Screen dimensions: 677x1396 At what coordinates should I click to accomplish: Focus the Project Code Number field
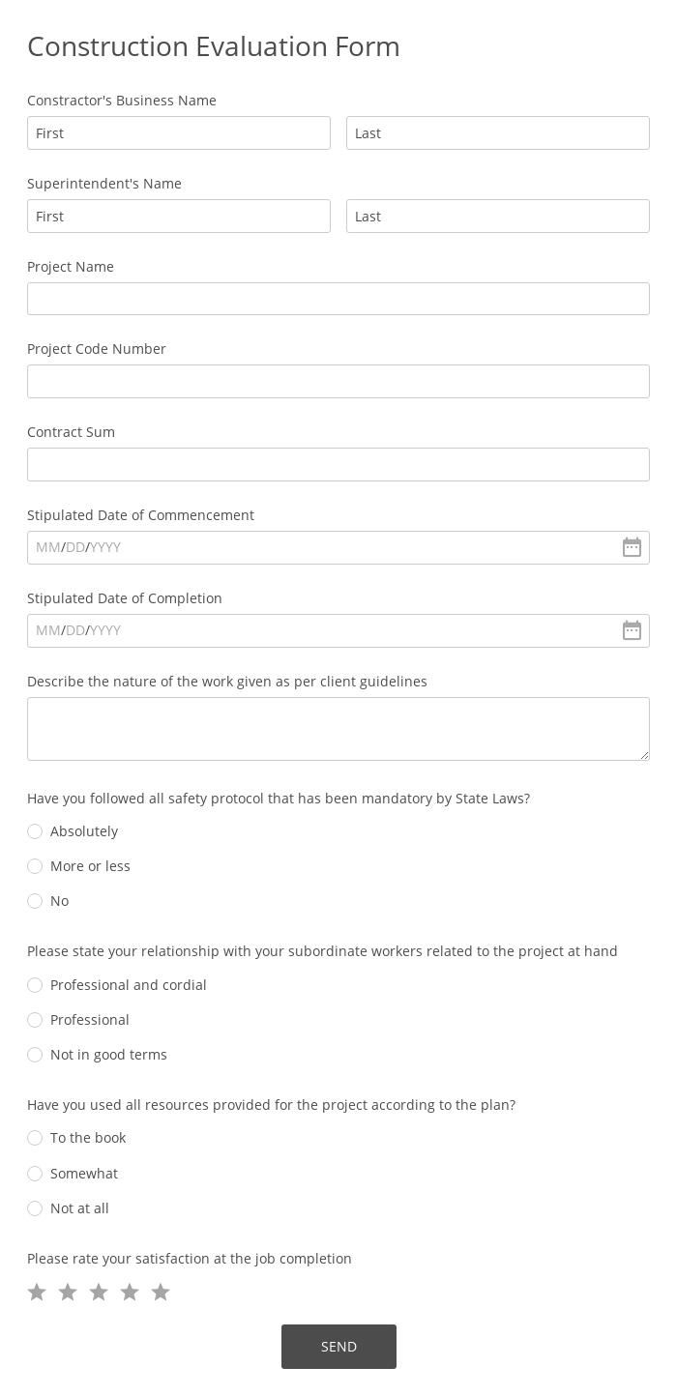[x=338, y=381]
